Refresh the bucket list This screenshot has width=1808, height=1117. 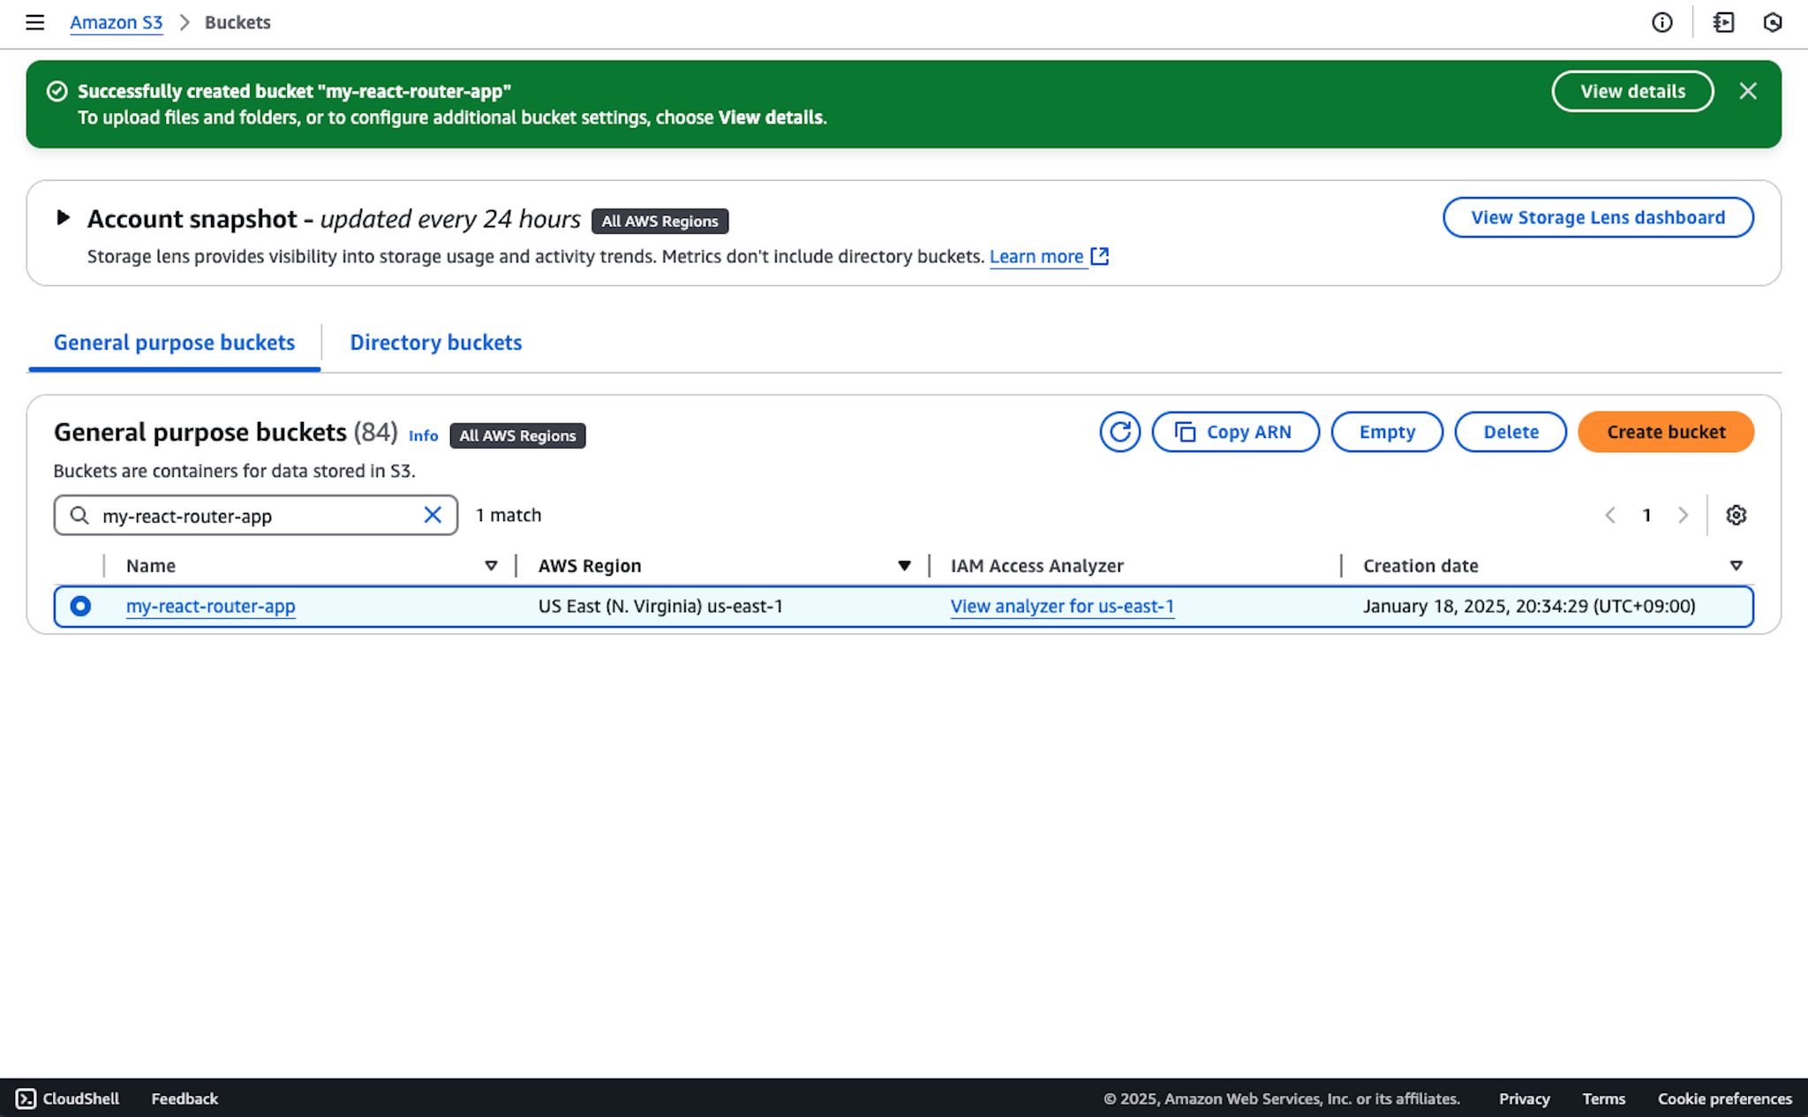click(1119, 432)
